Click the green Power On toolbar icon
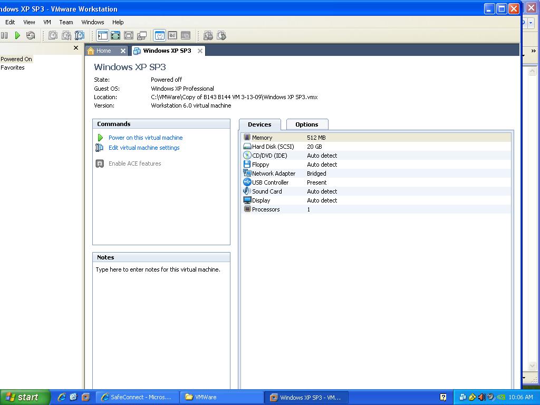The width and height of the screenshot is (540, 405). pos(17,35)
